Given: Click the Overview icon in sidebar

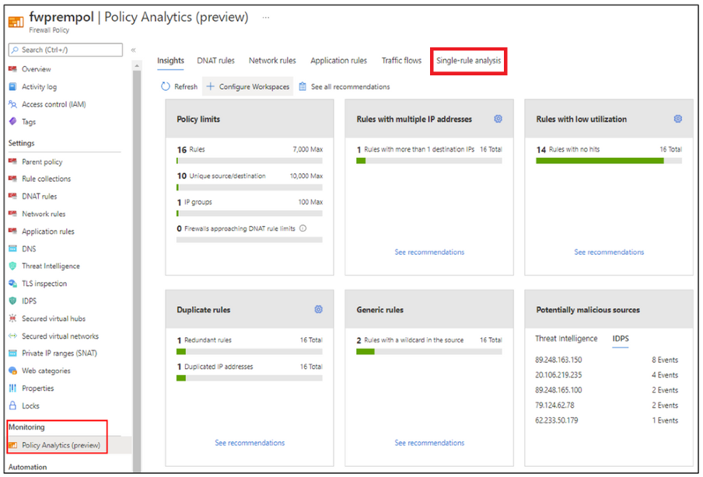Looking at the screenshot, I should tap(12, 69).
